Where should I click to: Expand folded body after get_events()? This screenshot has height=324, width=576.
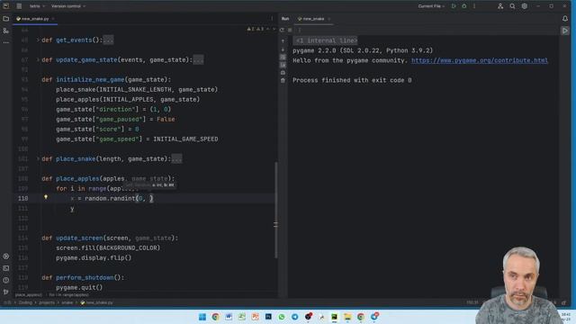tap(108, 40)
